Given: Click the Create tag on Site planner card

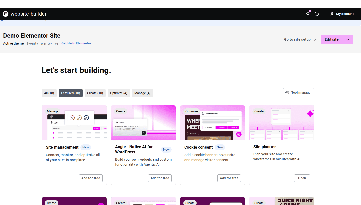Looking at the screenshot, I should (x=259, y=111).
